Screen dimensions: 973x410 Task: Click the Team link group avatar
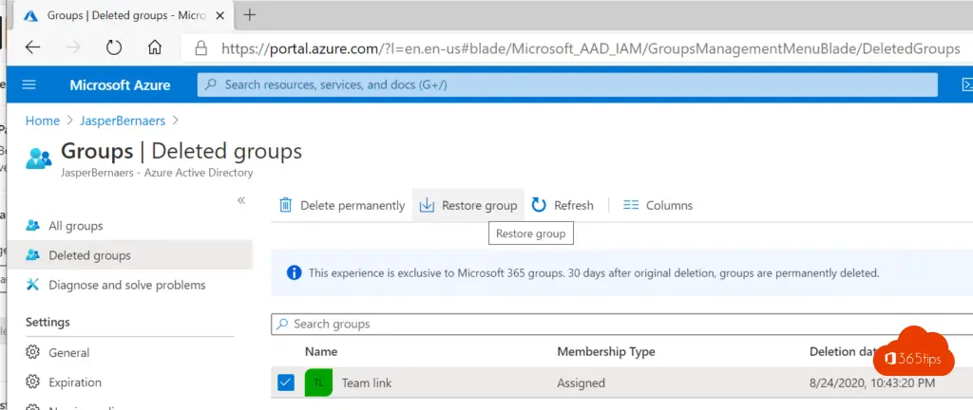(x=318, y=383)
